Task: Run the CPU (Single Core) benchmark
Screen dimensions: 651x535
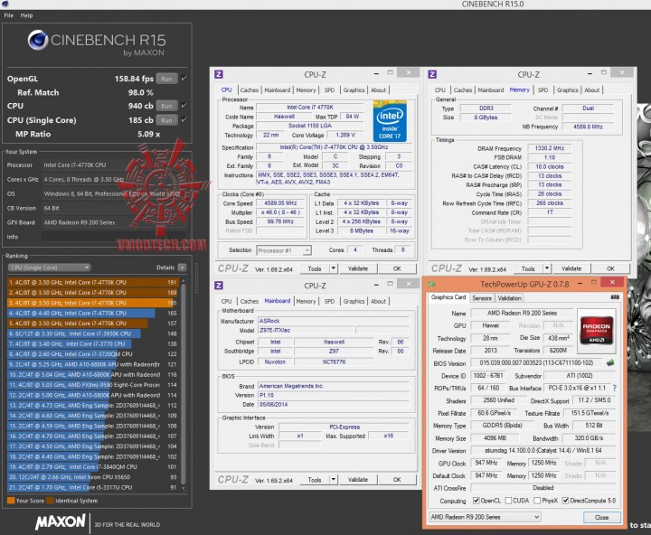Action: click(167, 120)
